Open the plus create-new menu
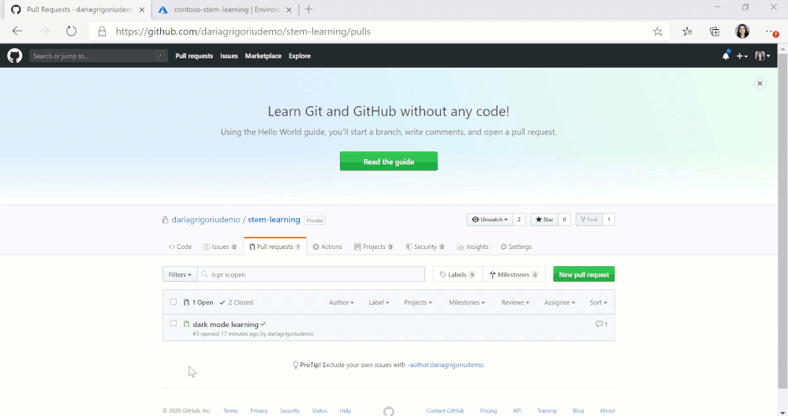This screenshot has height=416, width=788. pyautogui.click(x=742, y=56)
